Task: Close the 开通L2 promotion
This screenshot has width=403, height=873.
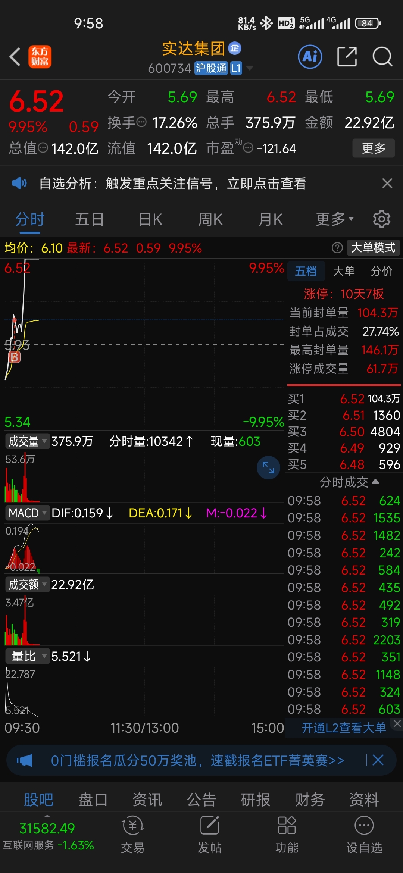Action: (397, 723)
